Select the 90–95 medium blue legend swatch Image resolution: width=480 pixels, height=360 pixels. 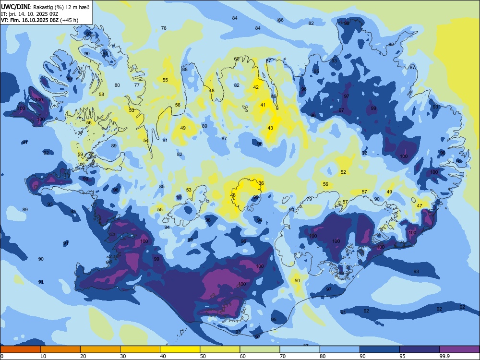(380, 349)
